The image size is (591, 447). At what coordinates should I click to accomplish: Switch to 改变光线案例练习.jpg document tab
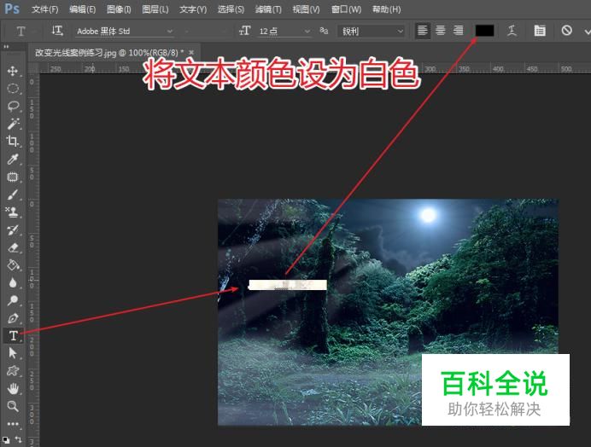point(109,53)
